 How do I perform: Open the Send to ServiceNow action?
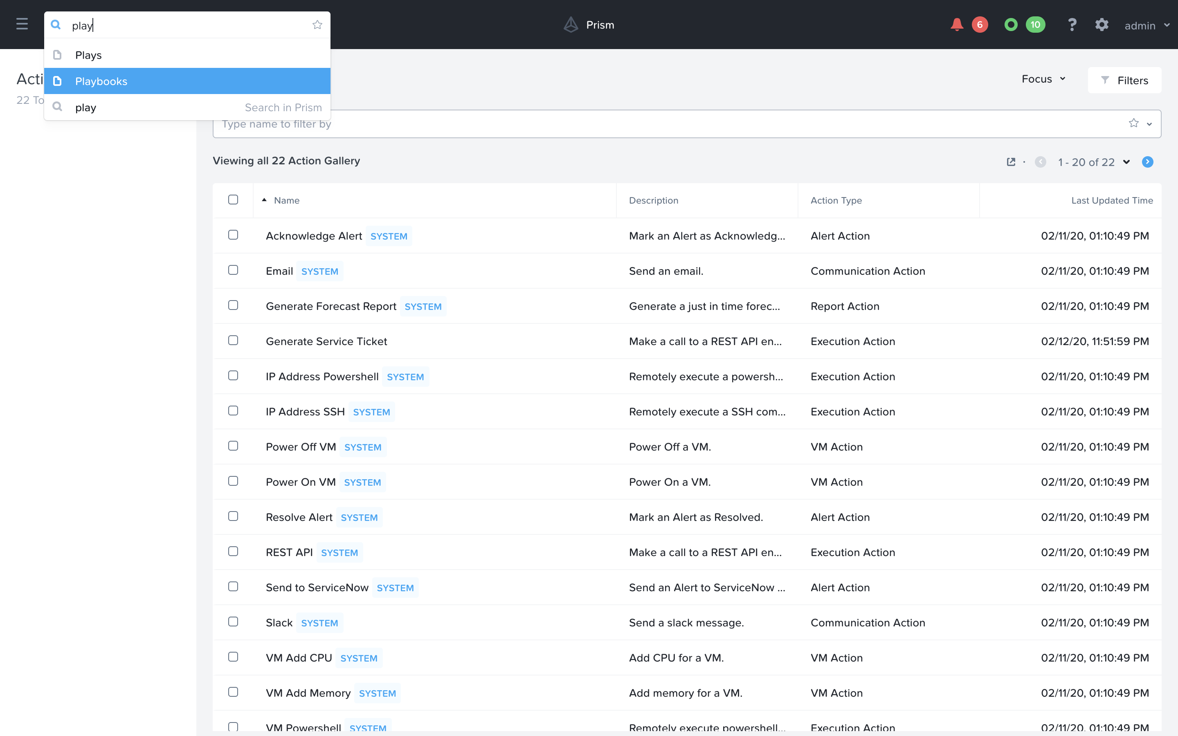(317, 588)
